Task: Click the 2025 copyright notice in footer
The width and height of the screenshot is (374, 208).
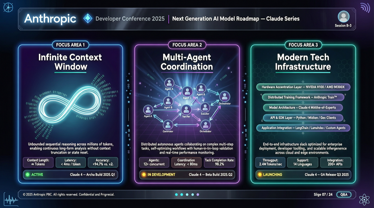Action: click(69, 195)
